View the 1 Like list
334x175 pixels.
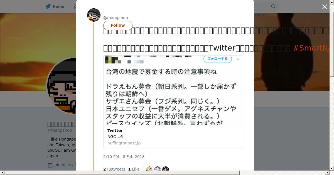click(x=134, y=169)
